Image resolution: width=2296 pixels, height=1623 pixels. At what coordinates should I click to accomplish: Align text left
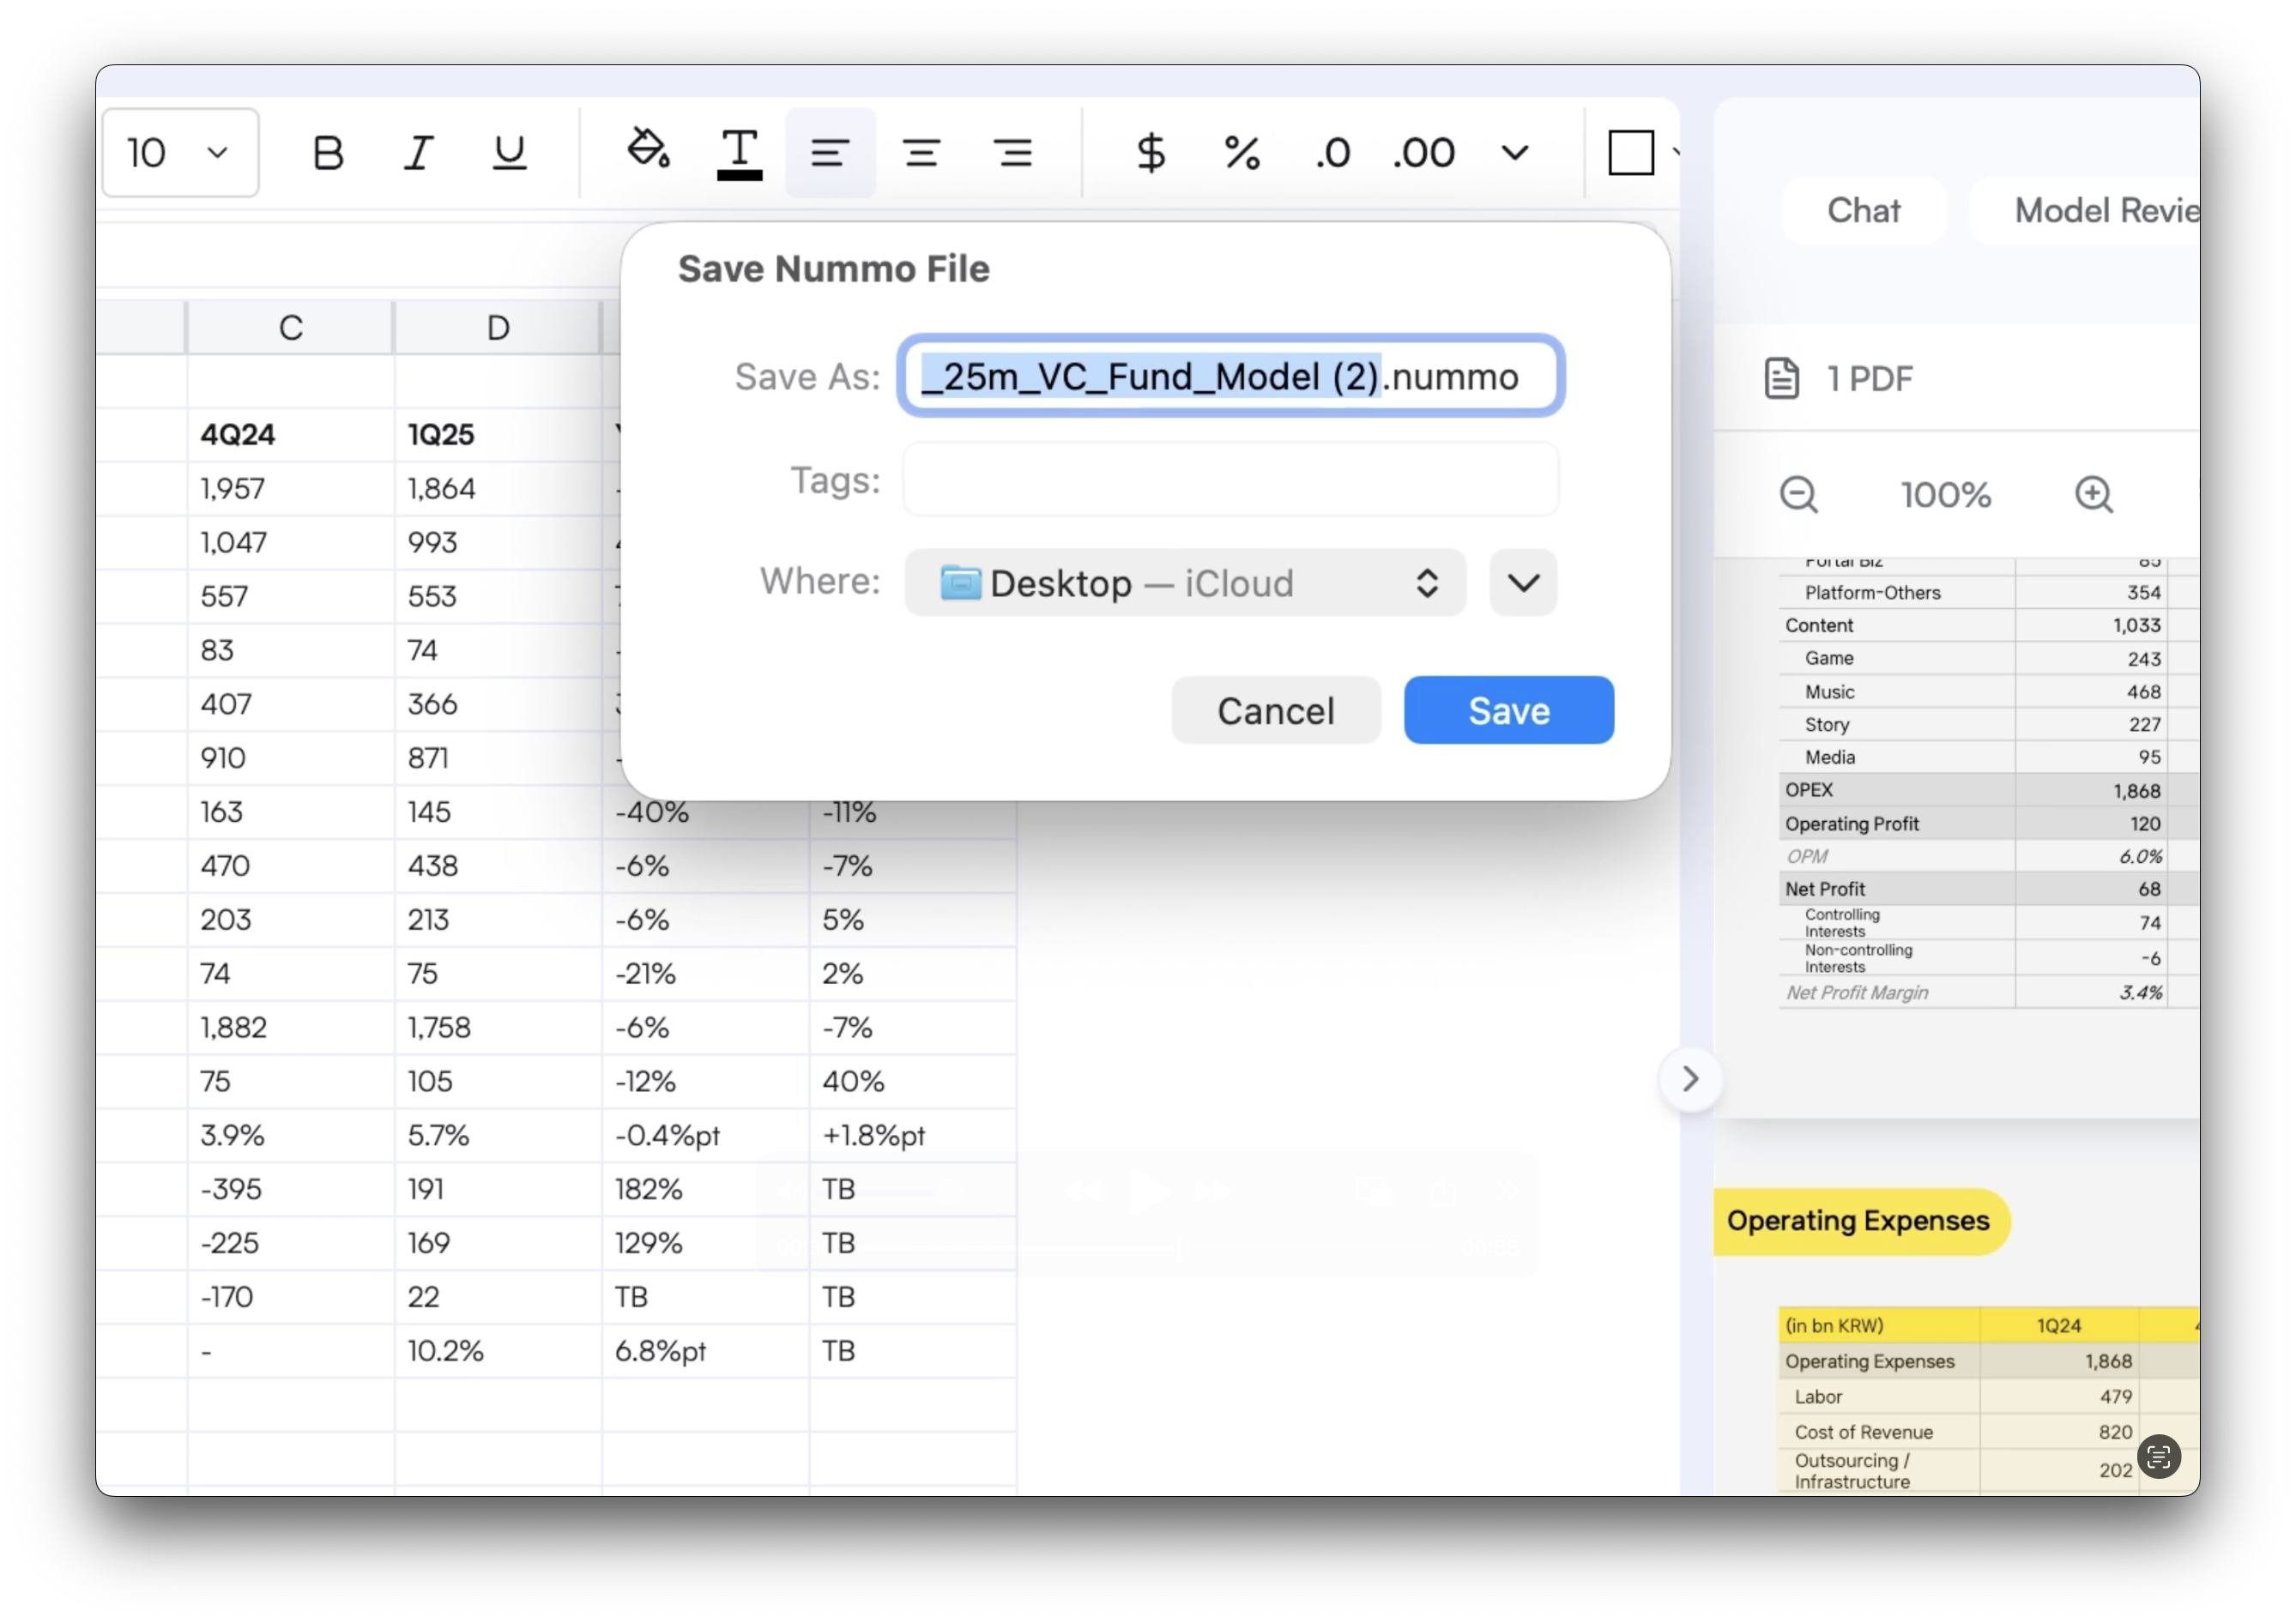(x=830, y=153)
